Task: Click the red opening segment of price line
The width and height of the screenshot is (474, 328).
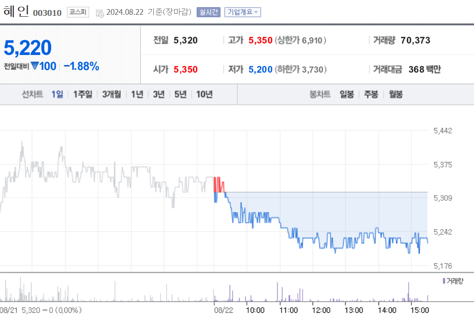Action: (x=219, y=185)
